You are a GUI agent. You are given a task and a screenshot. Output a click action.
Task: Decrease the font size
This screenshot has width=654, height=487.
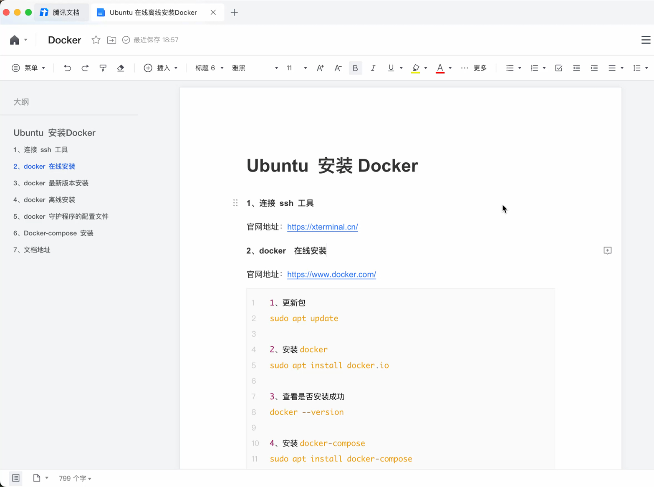(338, 68)
